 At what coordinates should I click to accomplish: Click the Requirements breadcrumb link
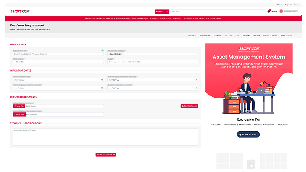pos(23,29)
